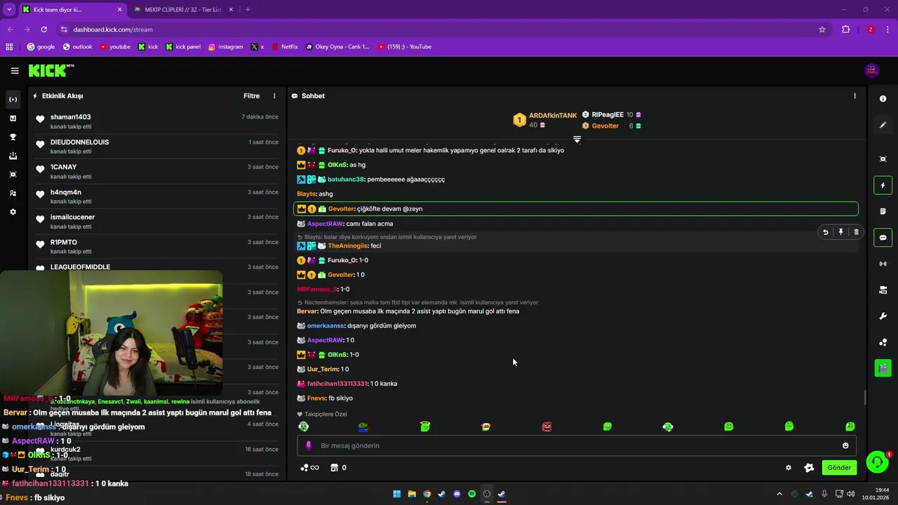This screenshot has height=505, width=898.
Task: Click the chat message input field
Action: [577, 445]
